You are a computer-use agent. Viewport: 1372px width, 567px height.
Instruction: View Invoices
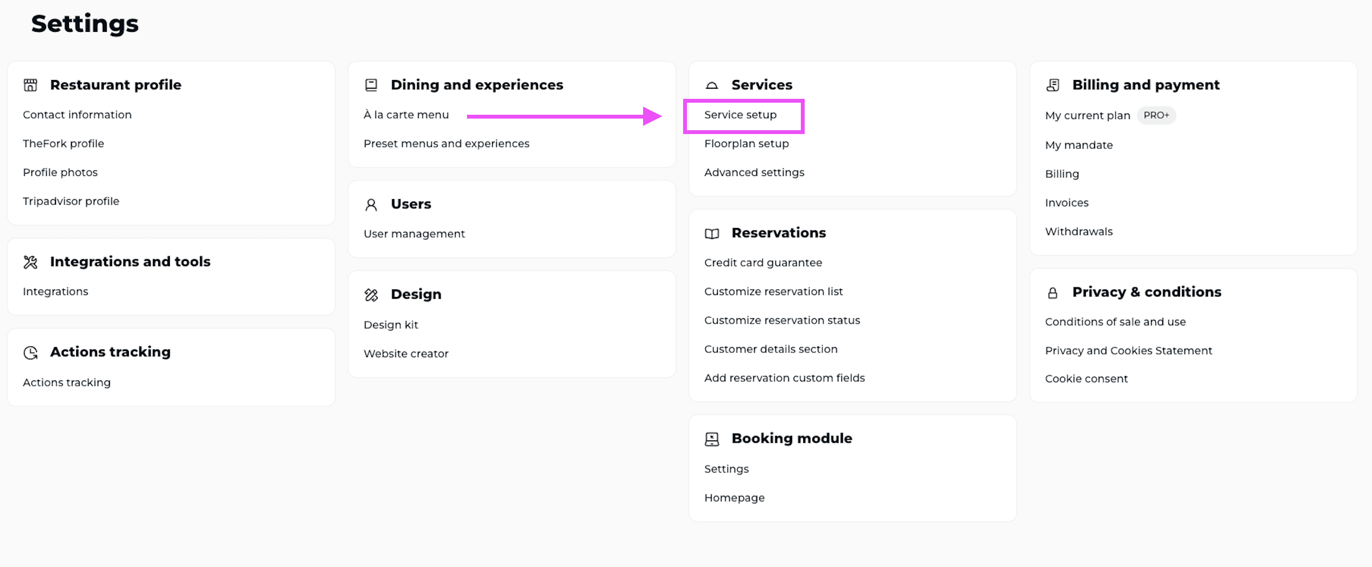pyautogui.click(x=1066, y=202)
